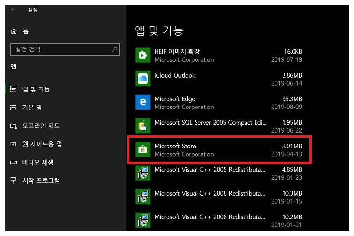Open 웹 사이트용 앱 settings
354x236 pixels.
[42, 144]
